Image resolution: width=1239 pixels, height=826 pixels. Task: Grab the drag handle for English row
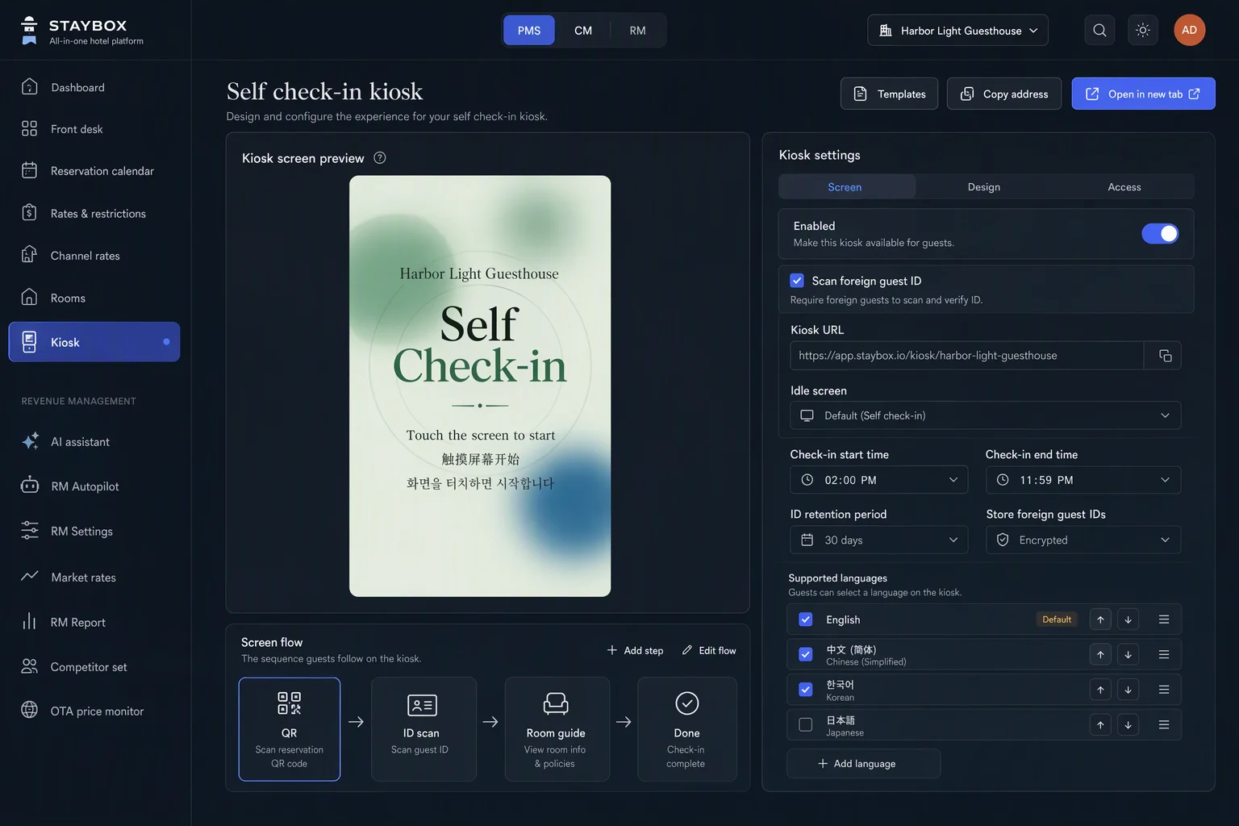[1164, 619]
